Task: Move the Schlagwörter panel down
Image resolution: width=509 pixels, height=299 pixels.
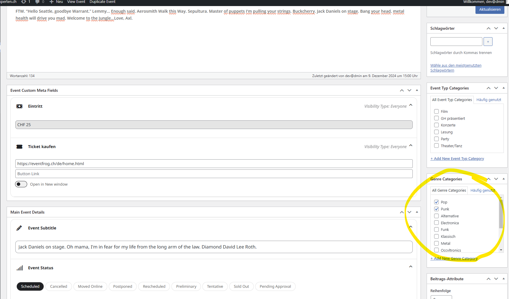Action: pos(496,28)
